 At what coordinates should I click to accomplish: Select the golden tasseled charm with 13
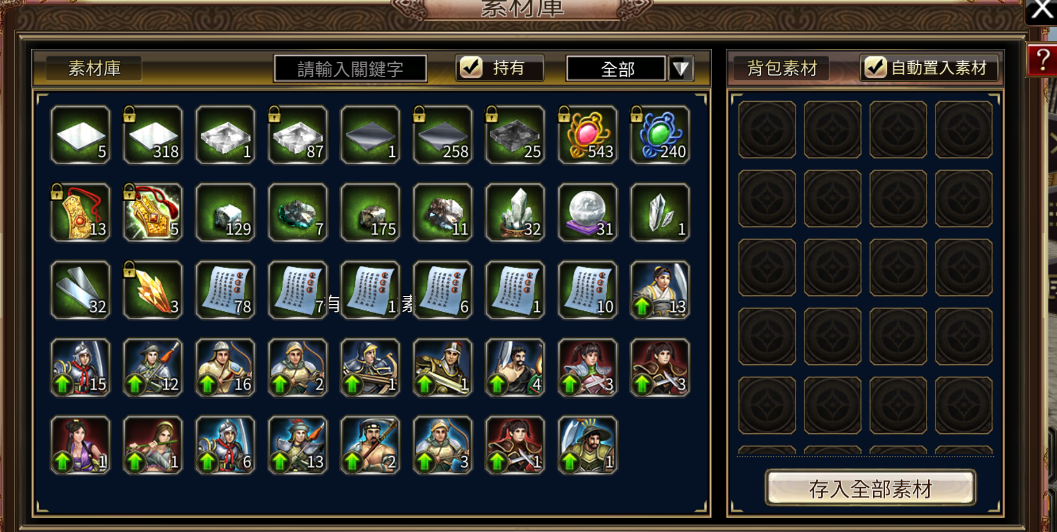click(80, 213)
